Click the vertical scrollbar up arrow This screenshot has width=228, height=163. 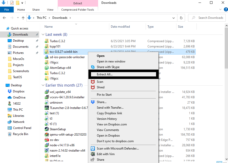click(226, 26)
